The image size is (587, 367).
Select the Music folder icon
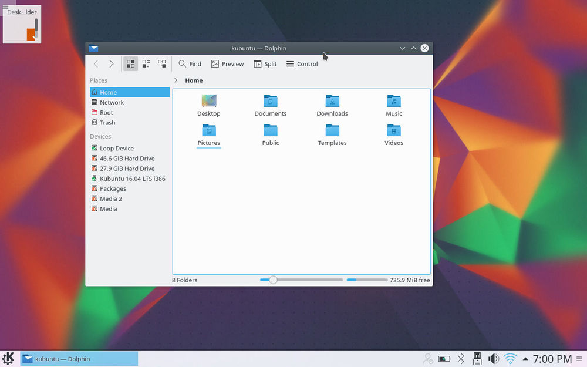click(394, 102)
